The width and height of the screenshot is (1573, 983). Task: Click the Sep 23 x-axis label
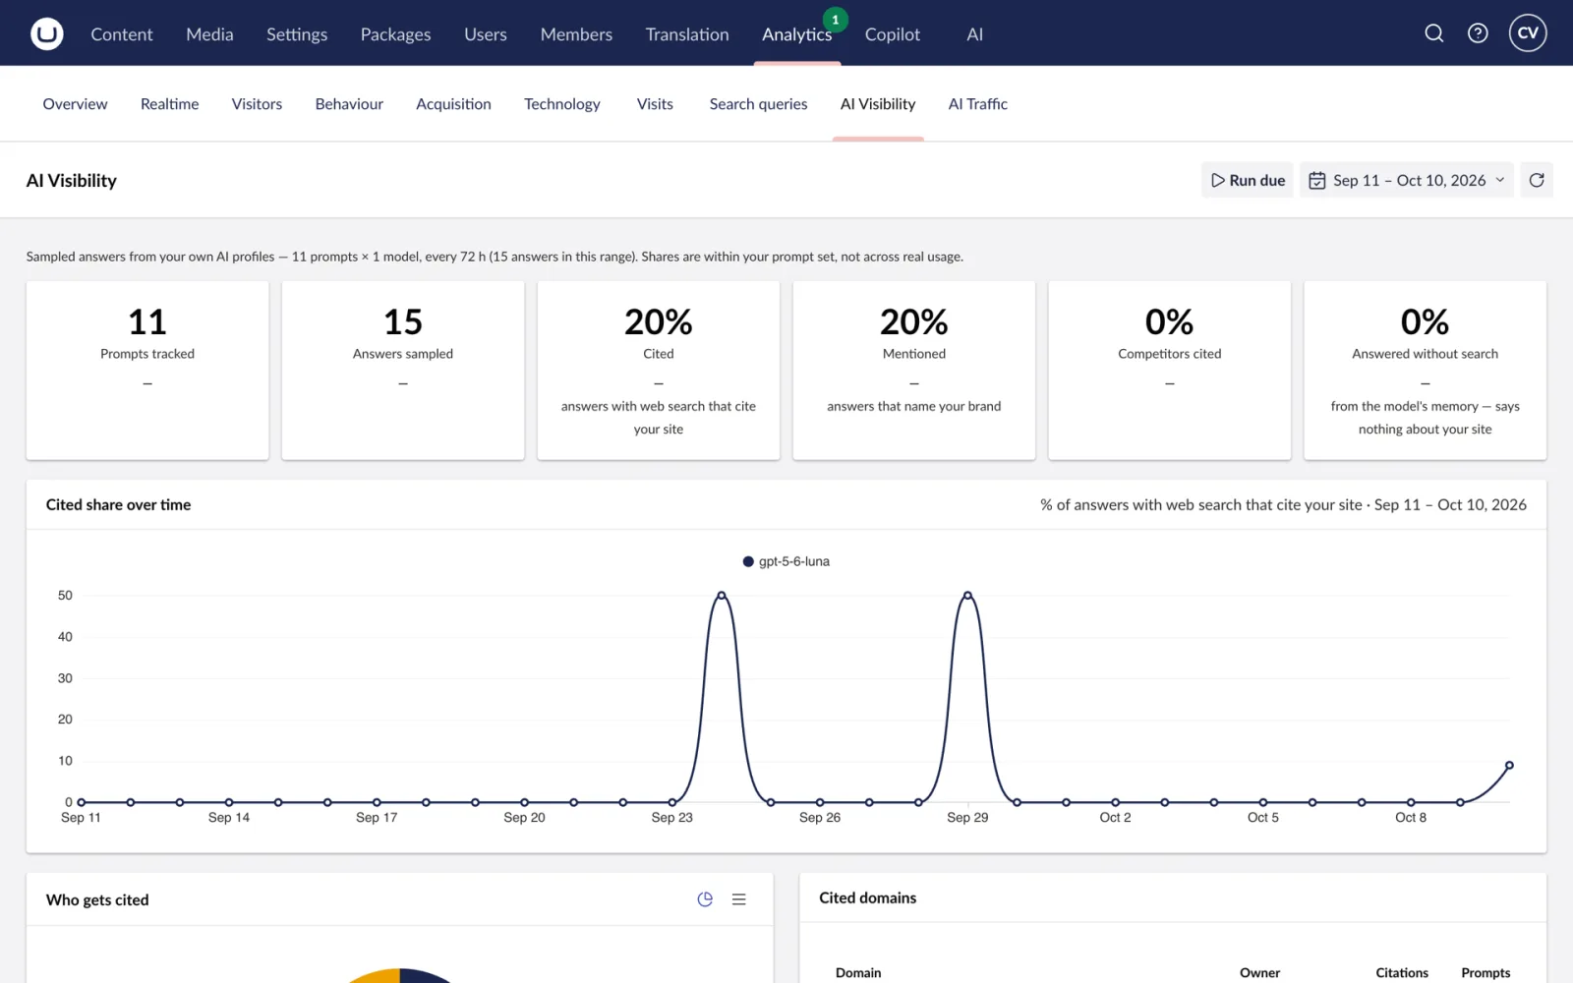(x=672, y=817)
